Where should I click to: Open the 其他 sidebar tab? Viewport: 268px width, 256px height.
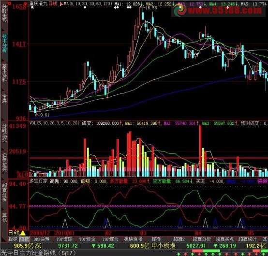pos(4,217)
